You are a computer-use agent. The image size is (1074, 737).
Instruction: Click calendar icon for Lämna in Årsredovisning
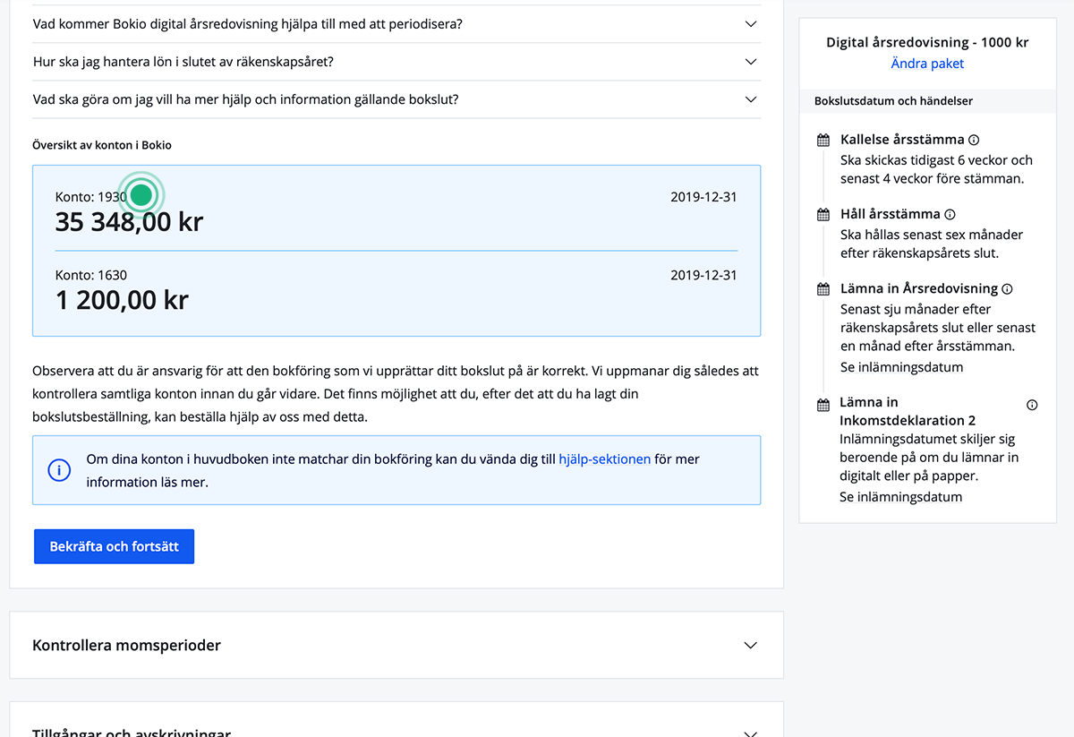tap(823, 289)
